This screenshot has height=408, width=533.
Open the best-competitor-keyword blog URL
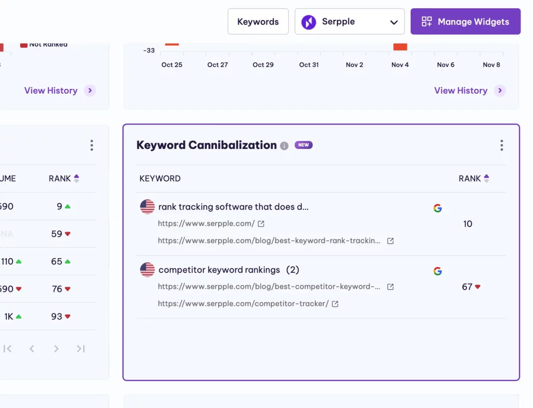pos(269,286)
